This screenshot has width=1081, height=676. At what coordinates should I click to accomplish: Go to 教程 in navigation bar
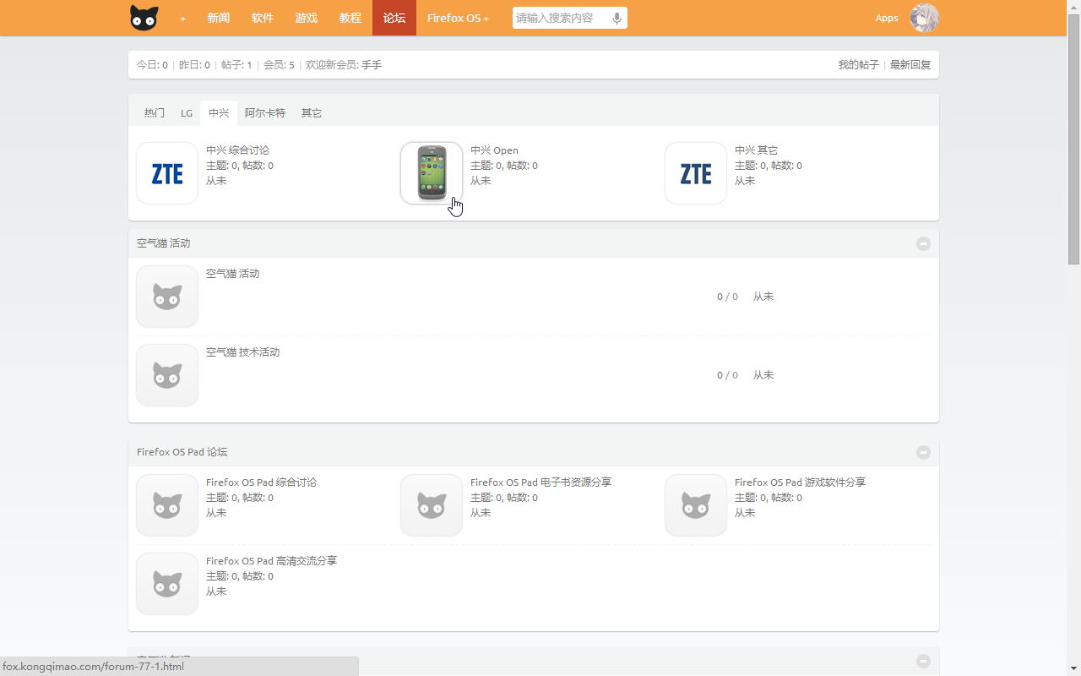(350, 18)
